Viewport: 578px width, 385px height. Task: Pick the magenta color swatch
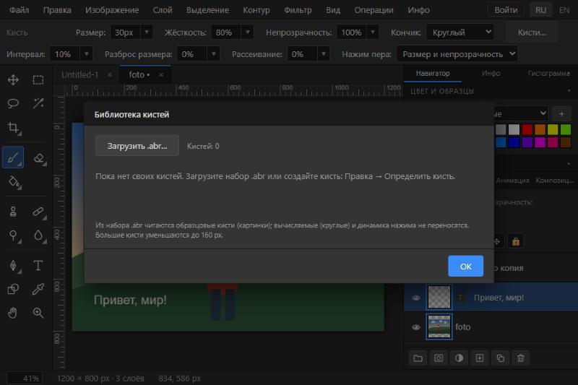pyautogui.click(x=540, y=142)
